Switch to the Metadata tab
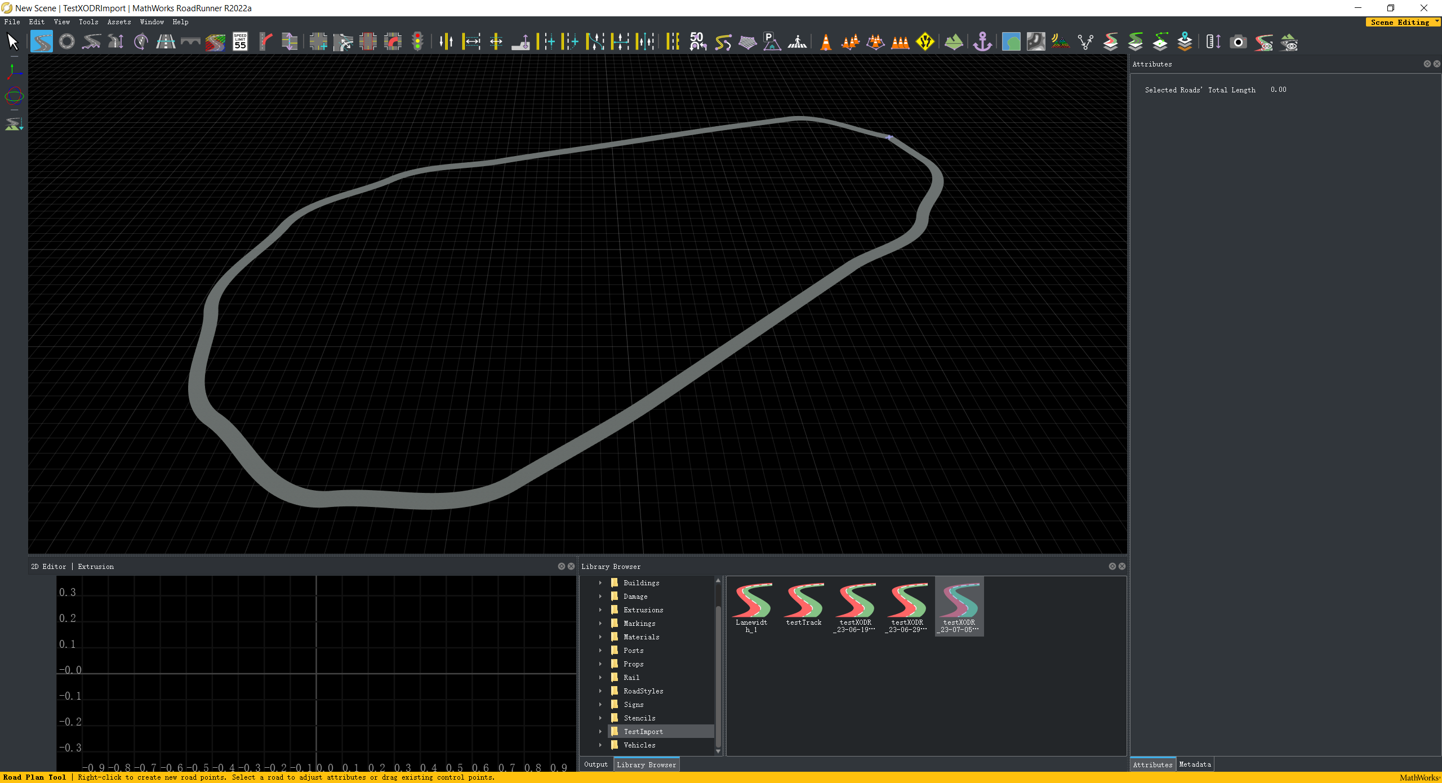1442x783 pixels. tap(1195, 764)
